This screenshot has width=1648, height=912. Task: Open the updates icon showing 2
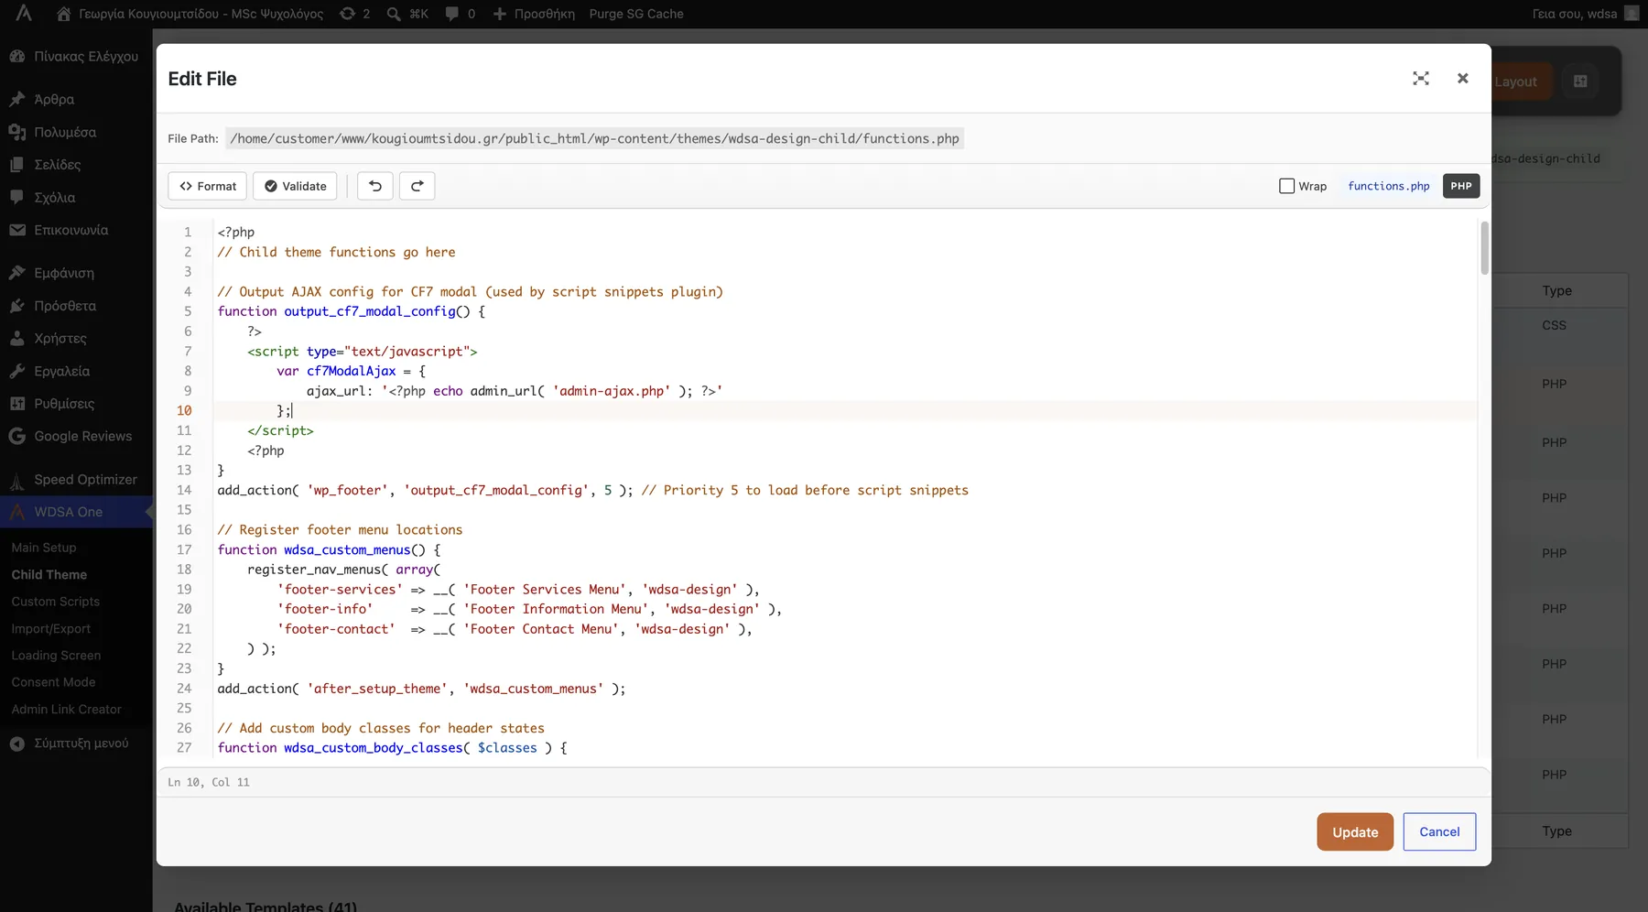(354, 14)
